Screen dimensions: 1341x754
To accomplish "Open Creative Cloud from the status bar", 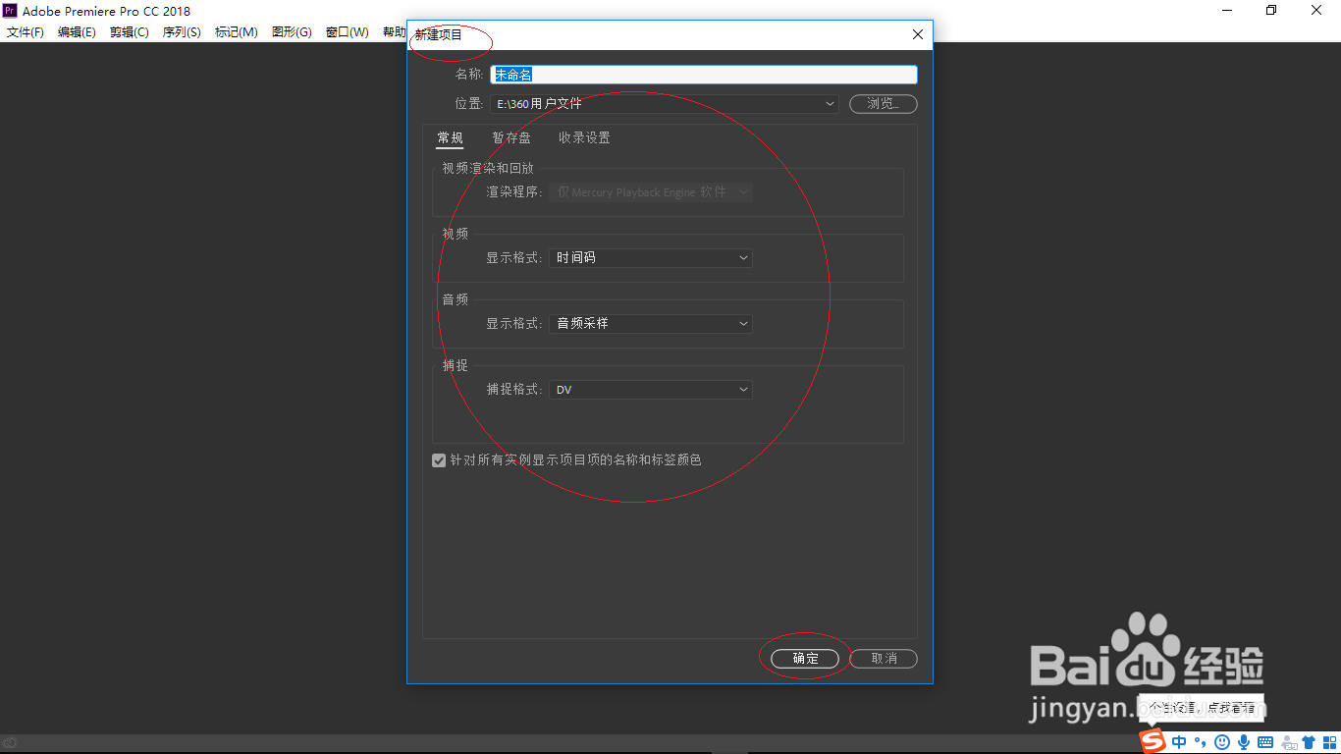I will (10, 744).
